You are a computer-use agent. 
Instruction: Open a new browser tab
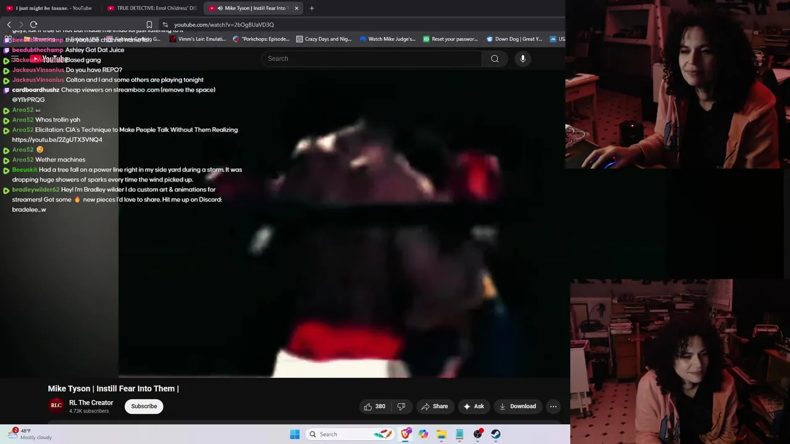312,8
